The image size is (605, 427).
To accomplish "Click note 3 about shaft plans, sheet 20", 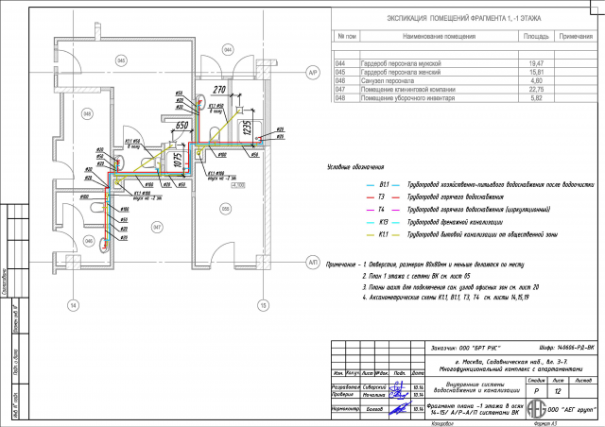I will click(x=450, y=287).
